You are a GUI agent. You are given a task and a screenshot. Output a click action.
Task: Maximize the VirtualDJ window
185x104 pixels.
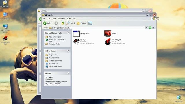151,15
